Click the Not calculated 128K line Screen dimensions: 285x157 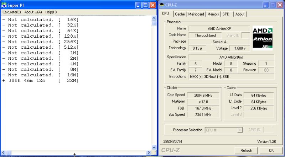(x=40, y=36)
